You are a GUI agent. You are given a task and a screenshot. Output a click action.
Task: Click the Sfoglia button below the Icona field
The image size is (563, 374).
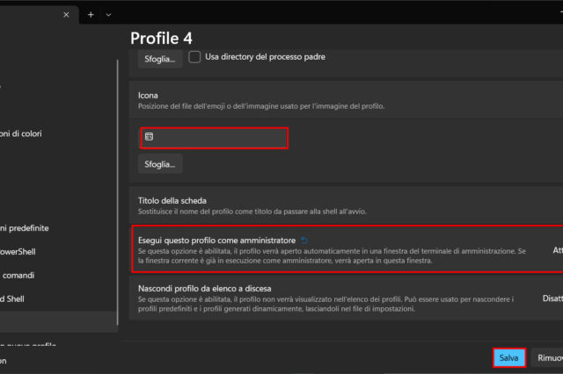(159, 163)
